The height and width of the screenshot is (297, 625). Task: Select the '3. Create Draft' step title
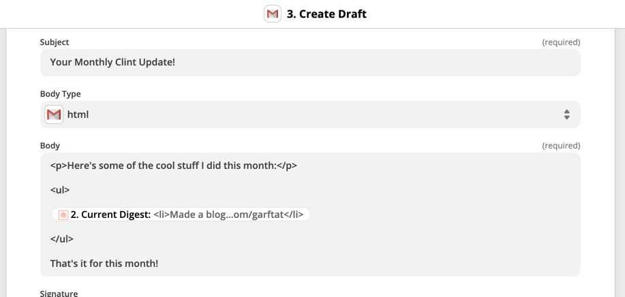[326, 14]
